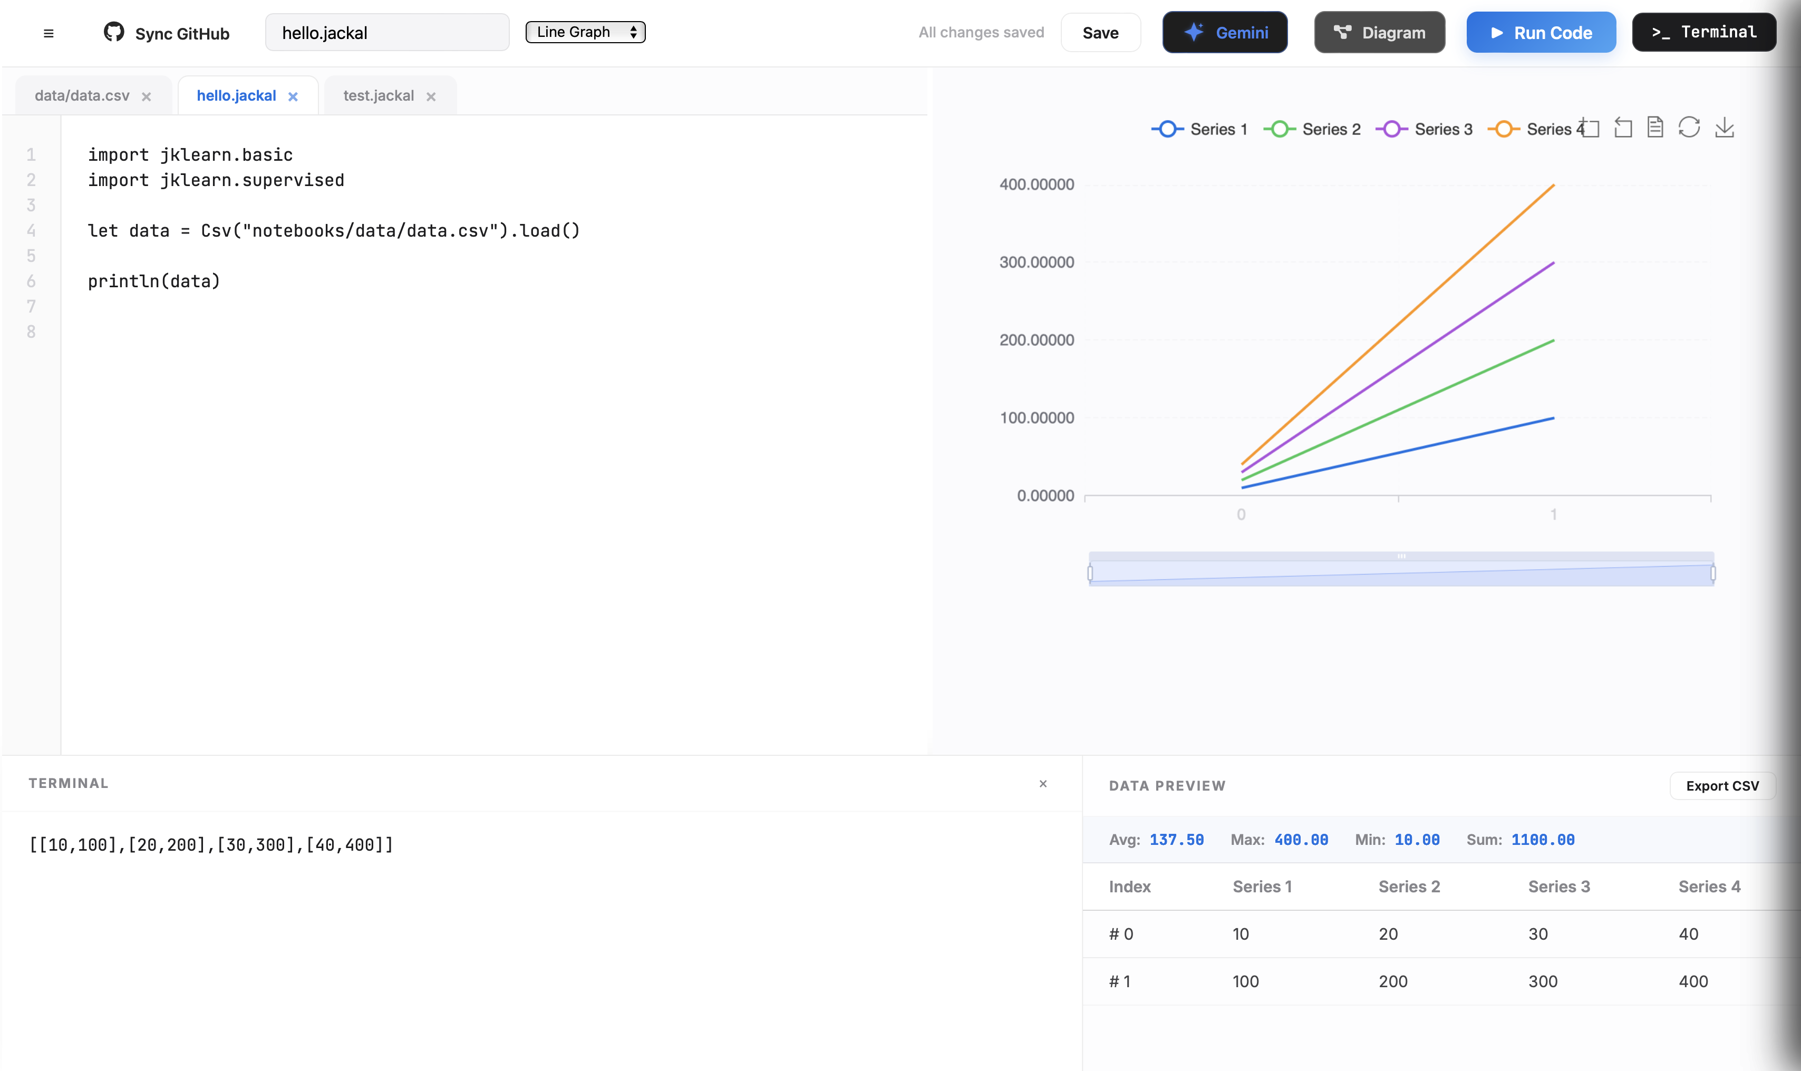This screenshot has width=1801, height=1071.
Task: Click the chart zoom slider's left handle
Action: (1090, 573)
